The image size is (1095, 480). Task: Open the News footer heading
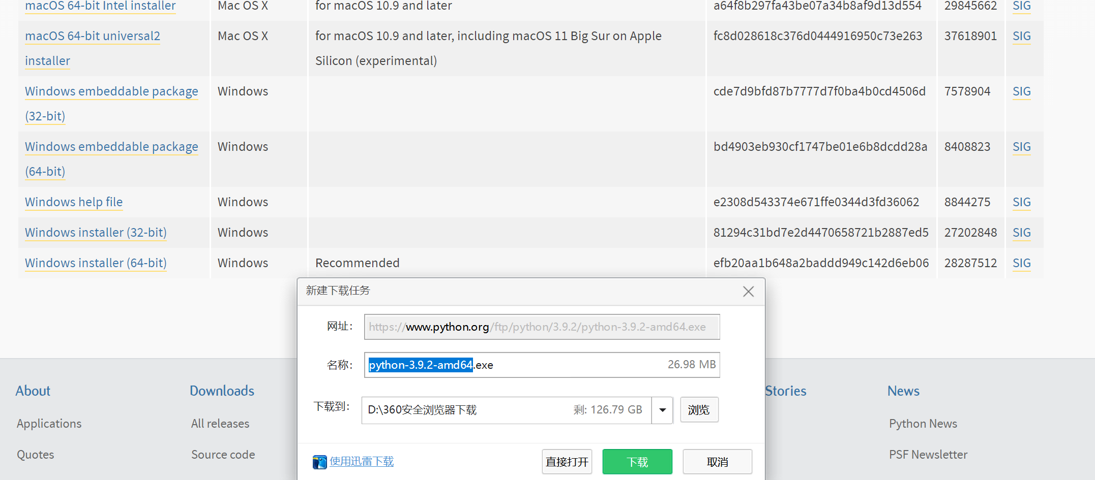(x=903, y=391)
